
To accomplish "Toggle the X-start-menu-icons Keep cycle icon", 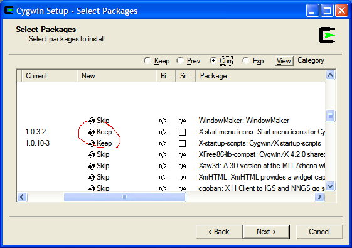I will tap(92, 132).
